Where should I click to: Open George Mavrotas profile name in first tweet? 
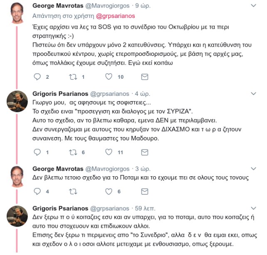58,6
